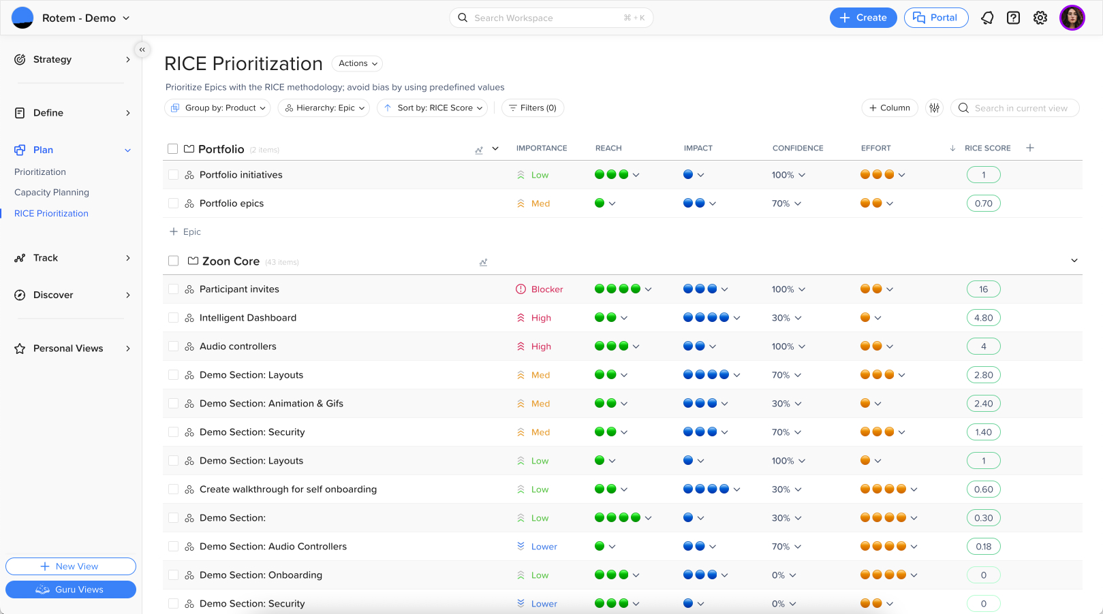Open the settings gear icon
The width and height of the screenshot is (1103, 614).
pyautogui.click(x=1040, y=18)
